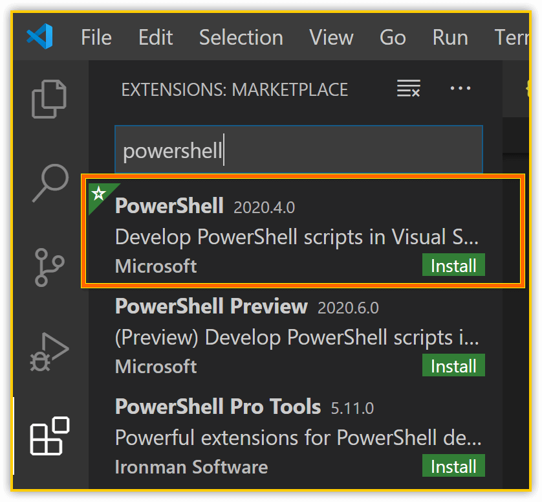Click the VS Code logo icon
The height and width of the screenshot is (502, 542).
coord(39,36)
